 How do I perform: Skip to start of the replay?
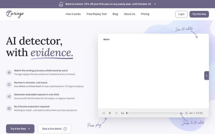103,113
